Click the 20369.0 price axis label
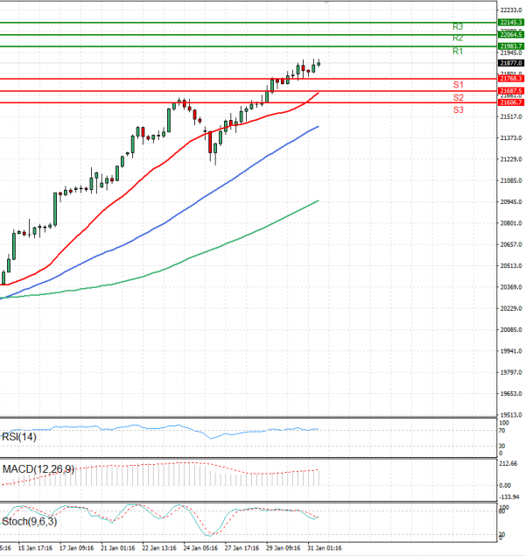 point(511,287)
